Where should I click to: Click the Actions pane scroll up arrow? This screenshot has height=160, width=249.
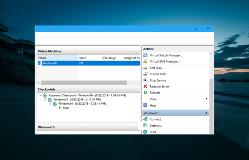[x=211, y=54]
